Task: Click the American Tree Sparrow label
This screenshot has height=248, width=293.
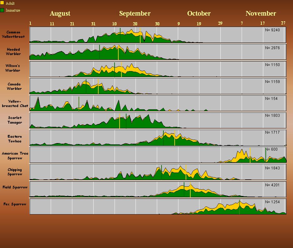Action: [15, 156]
